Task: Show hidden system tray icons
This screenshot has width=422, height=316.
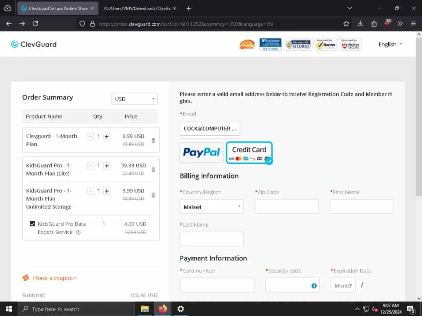Action: click(357, 309)
